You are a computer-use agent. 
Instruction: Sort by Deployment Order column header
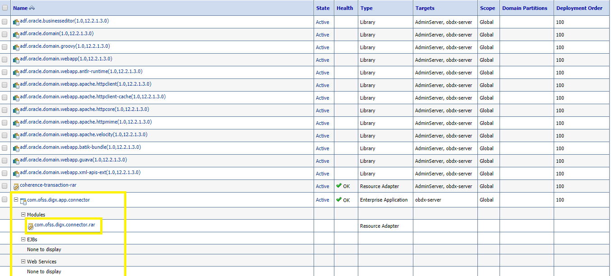(579, 8)
